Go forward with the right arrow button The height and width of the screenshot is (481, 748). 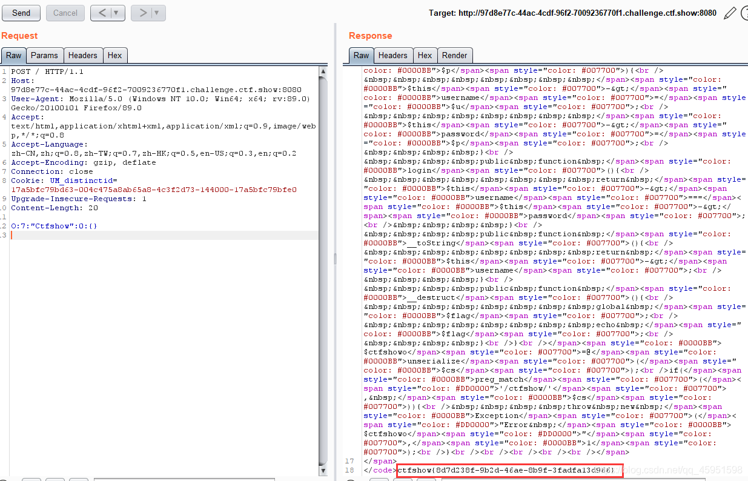click(142, 13)
